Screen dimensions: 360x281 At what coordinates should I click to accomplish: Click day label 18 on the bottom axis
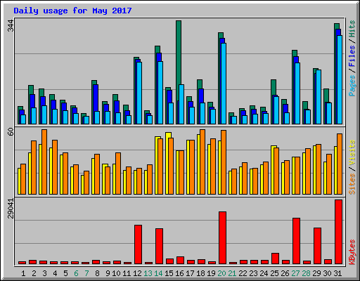pos(200,273)
